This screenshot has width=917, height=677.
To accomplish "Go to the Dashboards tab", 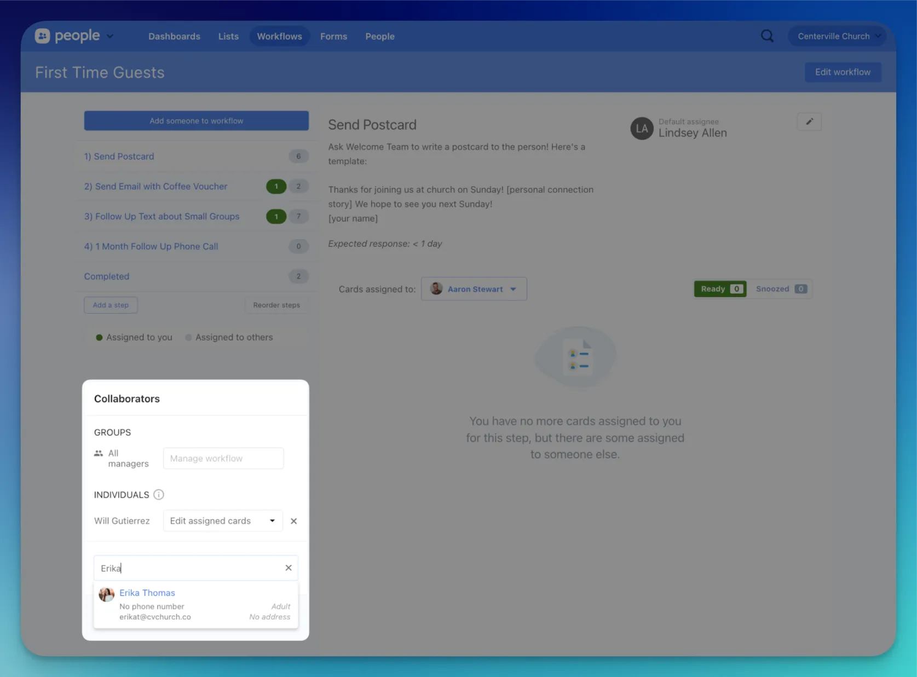I will (174, 36).
